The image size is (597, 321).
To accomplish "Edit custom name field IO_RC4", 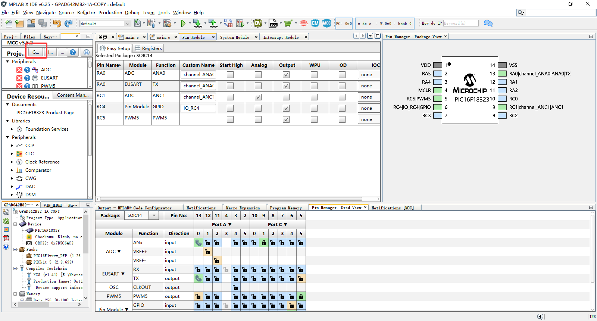I will 199,108.
